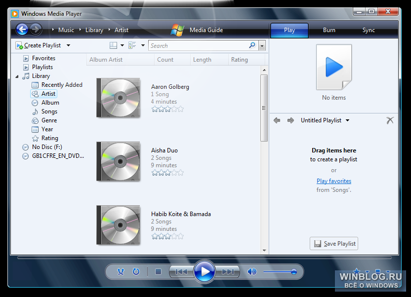Expand the Artist breadcrumb arrow

tap(109, 30)
